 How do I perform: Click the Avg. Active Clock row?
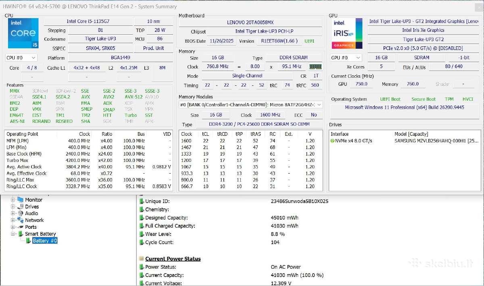point(89,167)
